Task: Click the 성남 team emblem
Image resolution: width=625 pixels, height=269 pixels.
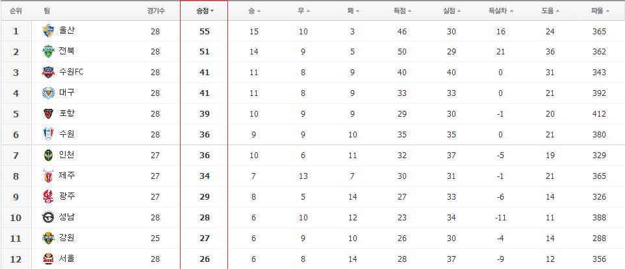Action: click(48, 217)
